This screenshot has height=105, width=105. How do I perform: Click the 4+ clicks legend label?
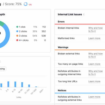coord(24,40)
